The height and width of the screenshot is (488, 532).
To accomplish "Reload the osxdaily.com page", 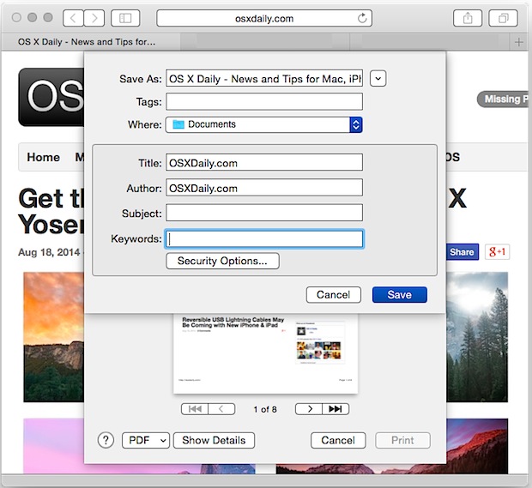I will 362,18.
